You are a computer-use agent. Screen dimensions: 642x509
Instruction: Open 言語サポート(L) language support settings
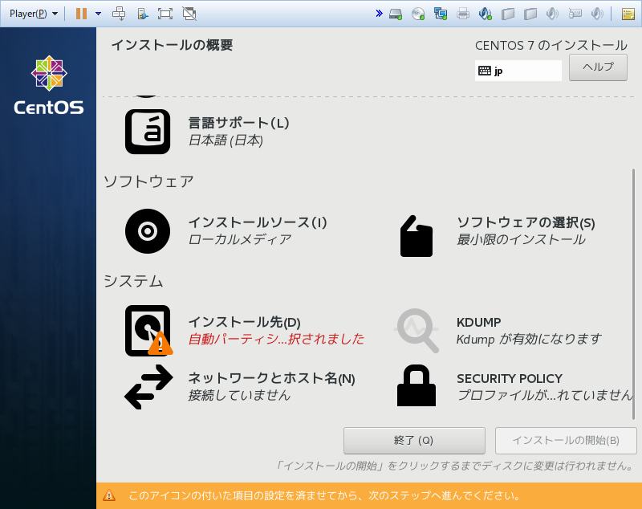tap(148, 132)
